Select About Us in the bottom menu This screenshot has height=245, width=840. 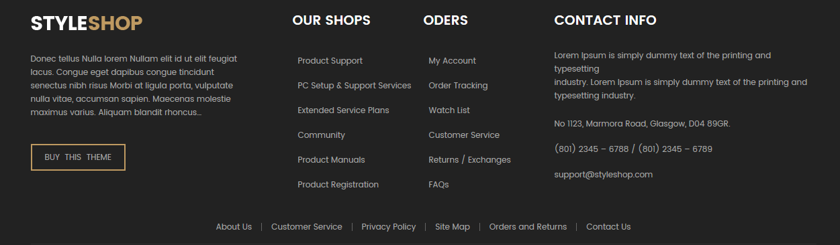click(234, 227)
